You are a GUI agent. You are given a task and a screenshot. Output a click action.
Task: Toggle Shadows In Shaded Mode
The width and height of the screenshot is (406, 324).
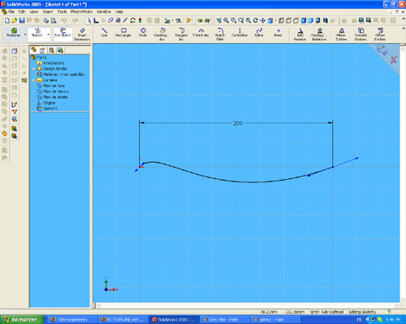click(318, 20)
